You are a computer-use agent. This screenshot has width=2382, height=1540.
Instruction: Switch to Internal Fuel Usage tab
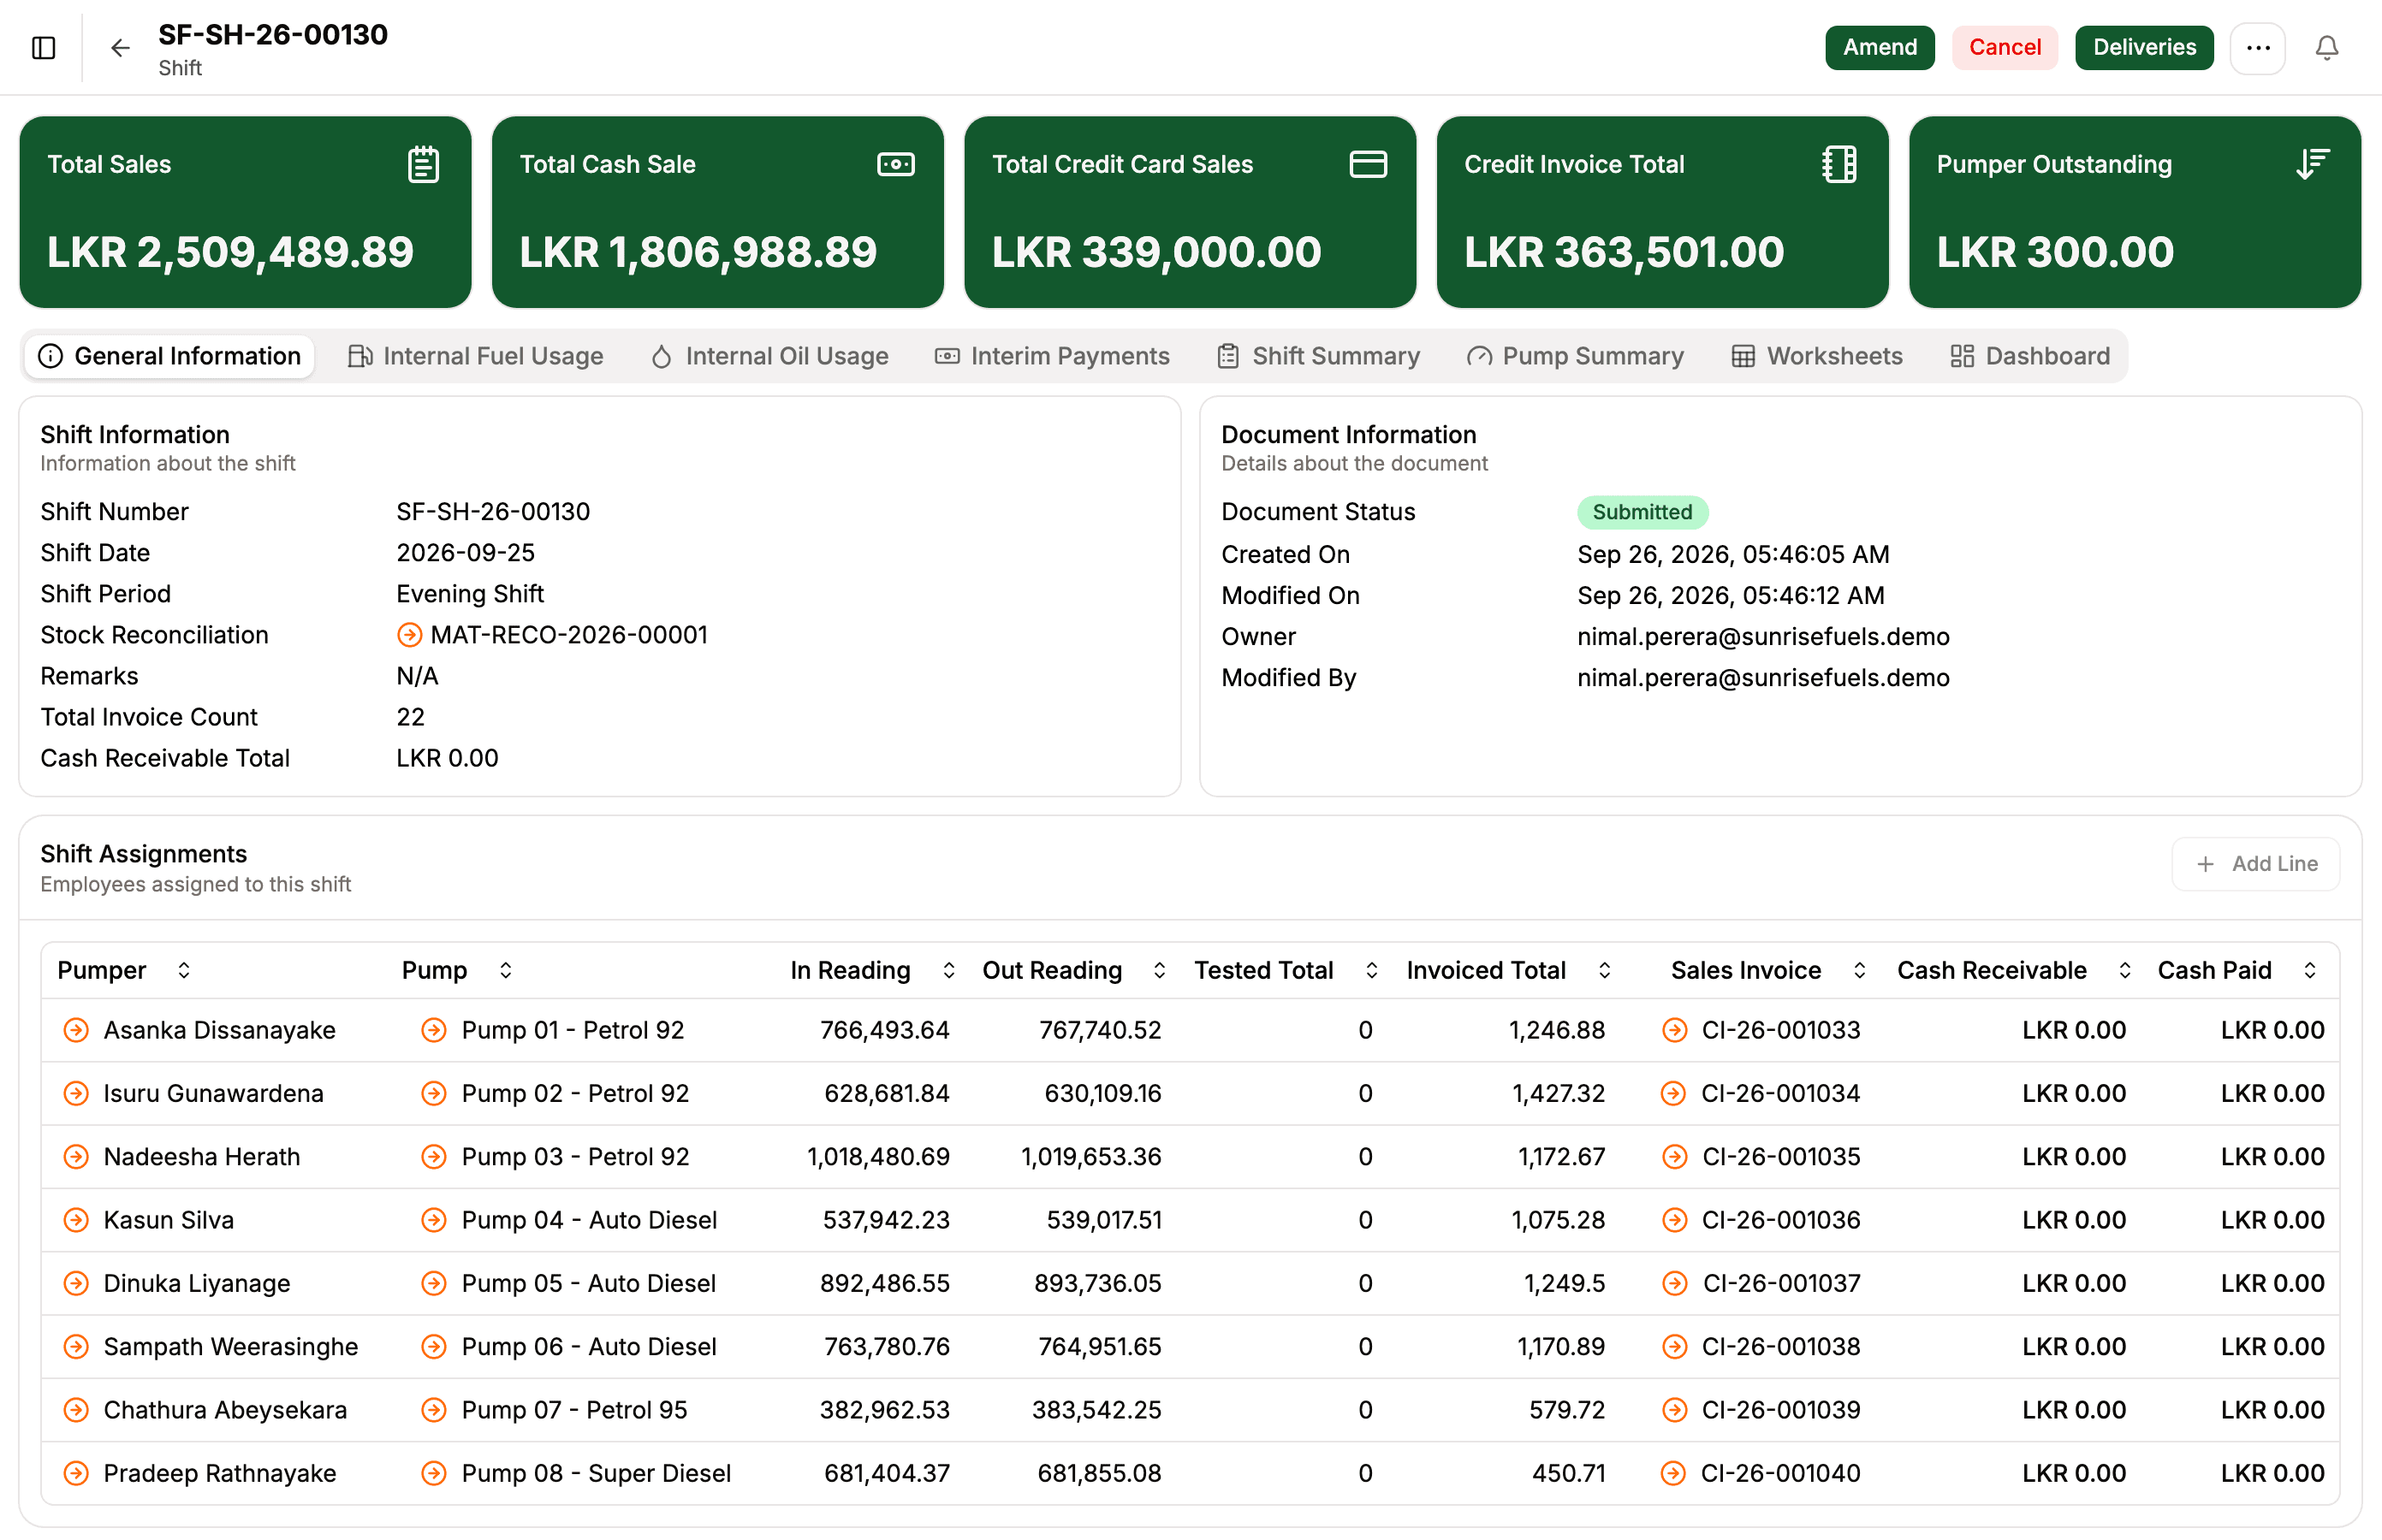[475, 356]
